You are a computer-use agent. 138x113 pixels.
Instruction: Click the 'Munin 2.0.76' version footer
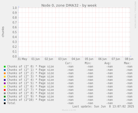tap(69, 110)
